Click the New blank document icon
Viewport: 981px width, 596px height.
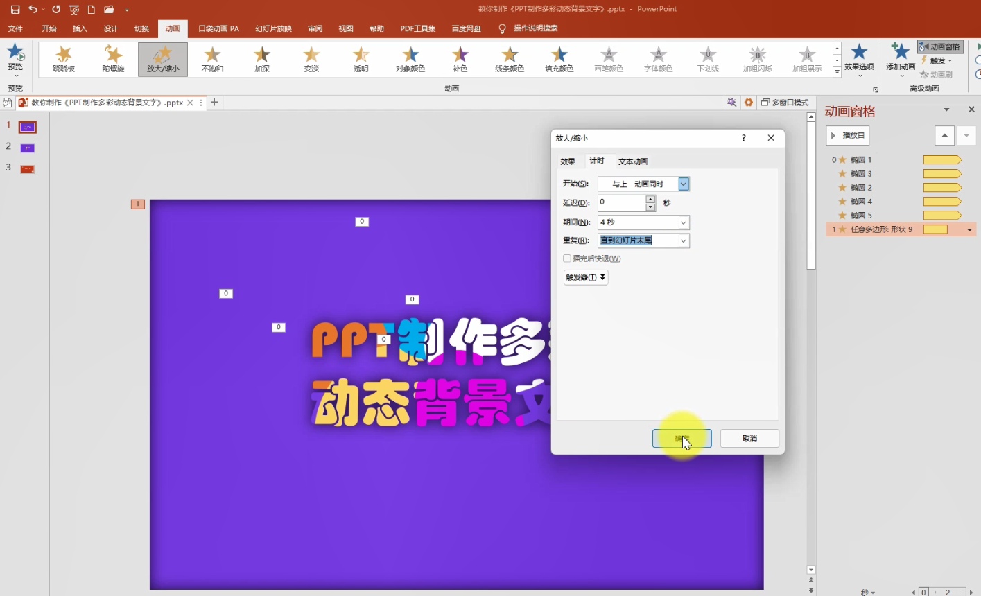(91, 10)
